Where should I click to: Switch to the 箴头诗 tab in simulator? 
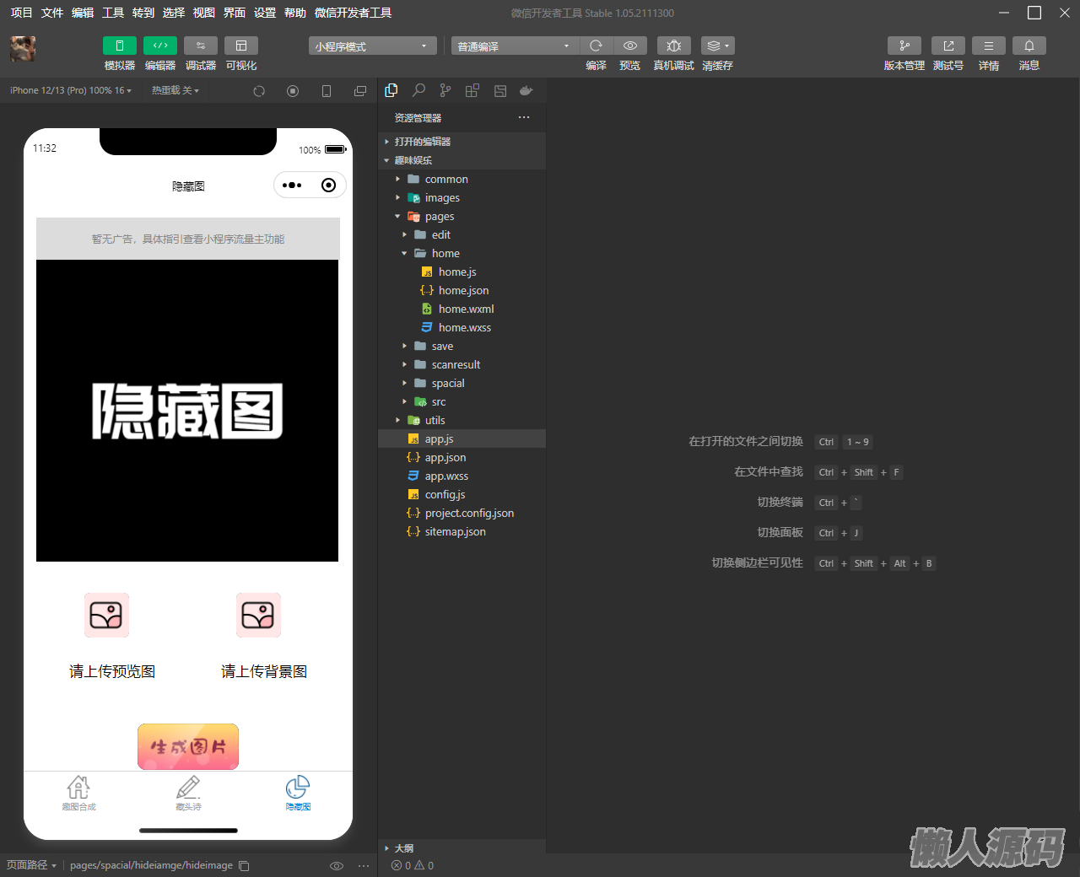[x=188, y=793]
